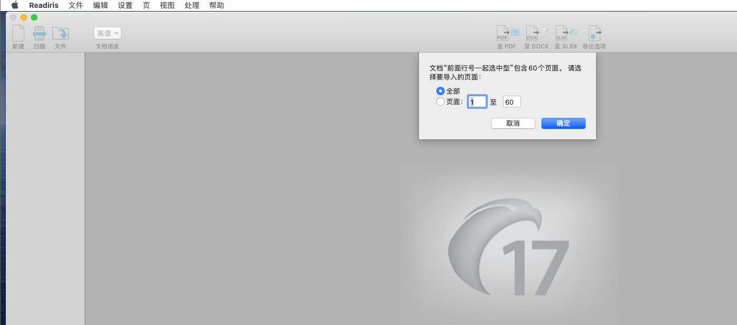
Task: Open the Apple menu
Action: click(15, 5)
